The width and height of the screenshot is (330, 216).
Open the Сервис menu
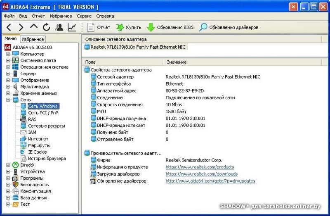pos(84,16)
